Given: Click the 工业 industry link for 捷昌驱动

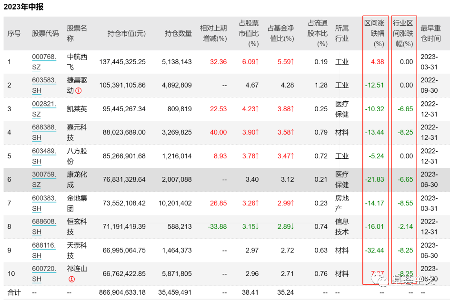Looking at the screenshot, I should pyautogui.click(x=342, y=86).
